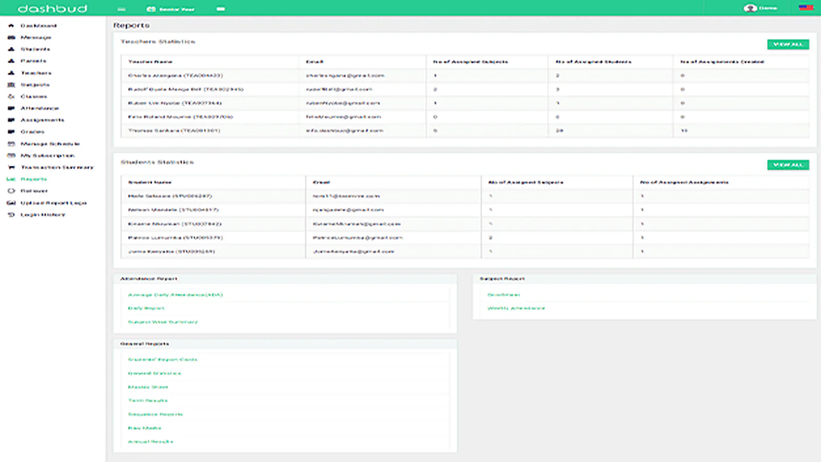Screen dimensions: 821x462
Task: Select the Students icon in sidebar
Action: (x=11, y=49)
